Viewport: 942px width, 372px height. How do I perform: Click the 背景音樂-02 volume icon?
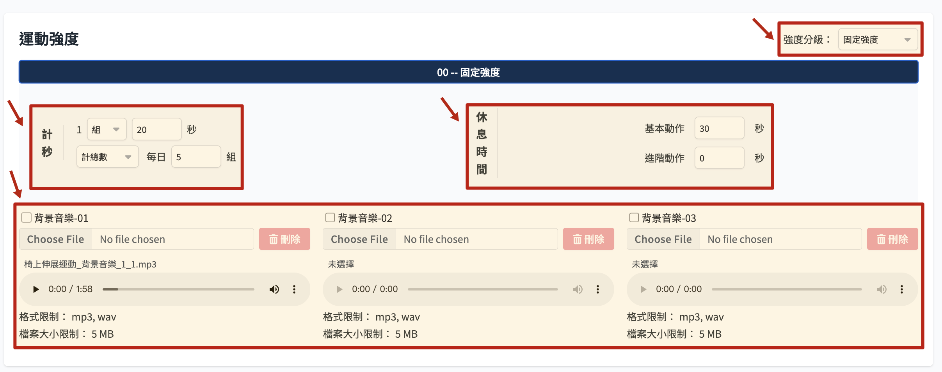coord(578,289)
